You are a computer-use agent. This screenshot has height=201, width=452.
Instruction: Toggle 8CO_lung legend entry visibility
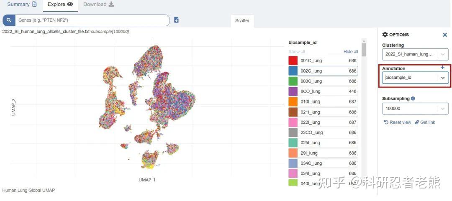[323, 92]
